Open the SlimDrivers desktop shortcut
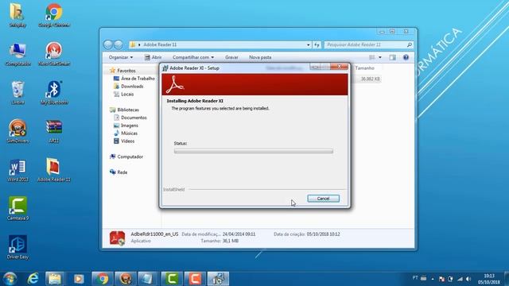This screenshot has width=509, height=286. pos(17,131)
